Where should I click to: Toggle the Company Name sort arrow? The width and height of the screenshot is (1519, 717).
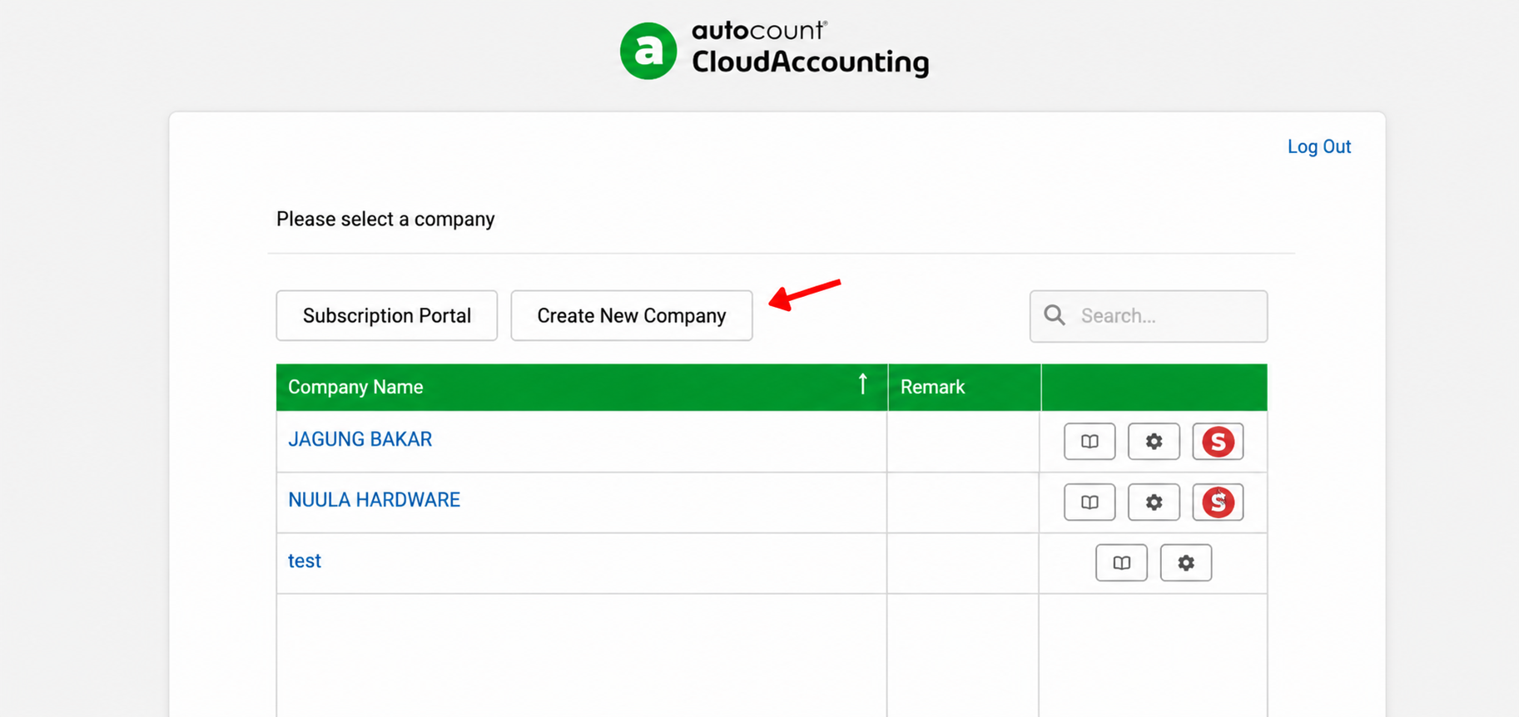(863, 384)
